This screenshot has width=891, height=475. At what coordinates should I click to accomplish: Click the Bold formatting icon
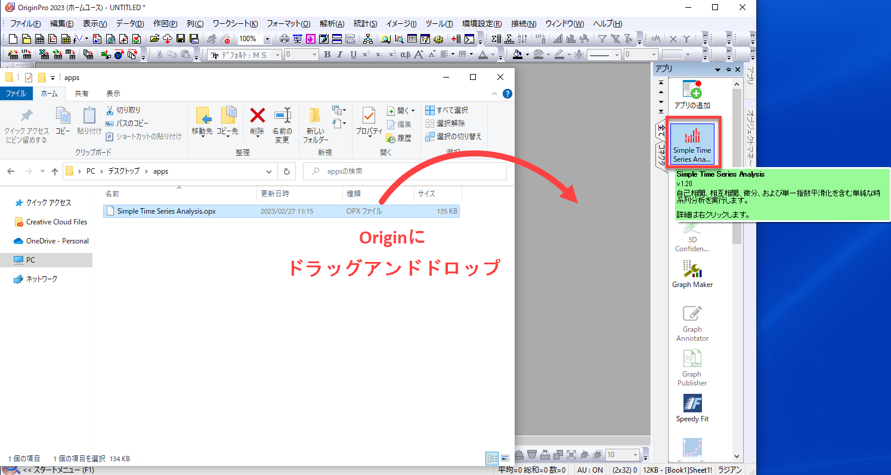[327, 55]
